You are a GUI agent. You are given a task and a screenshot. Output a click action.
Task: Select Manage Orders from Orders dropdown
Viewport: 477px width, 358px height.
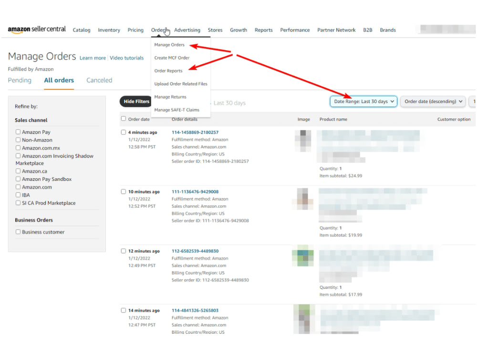pyautogui.click(x=169, y=45)
